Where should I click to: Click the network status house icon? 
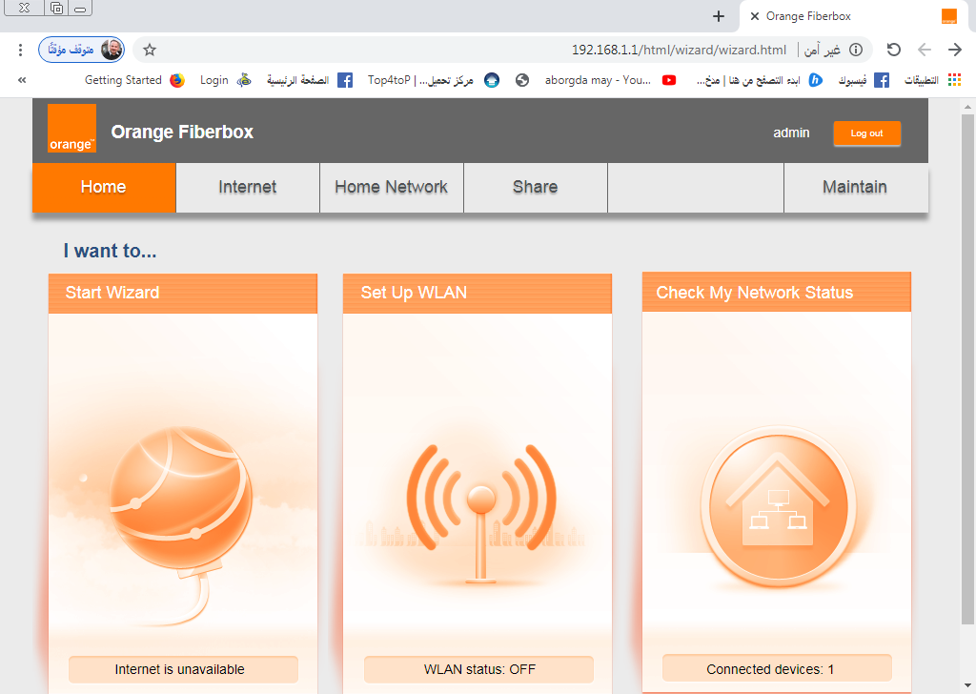pyautogui.click(x=778, y=507)
